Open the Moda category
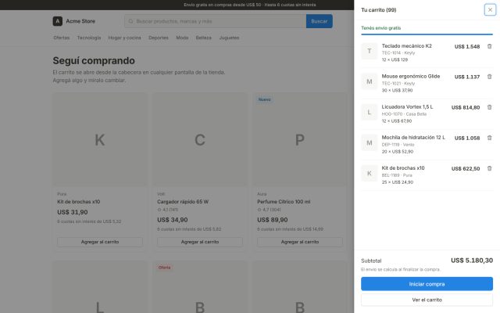The image size is (500, 313). (182, 38)
